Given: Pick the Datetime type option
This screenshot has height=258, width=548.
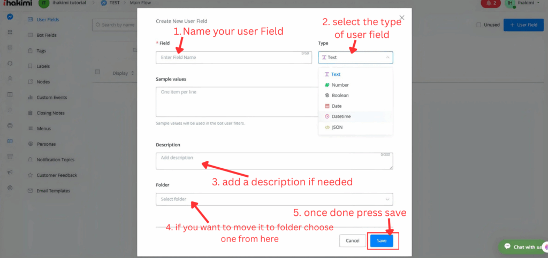Looking at the screenshot, I should (341, 116).
